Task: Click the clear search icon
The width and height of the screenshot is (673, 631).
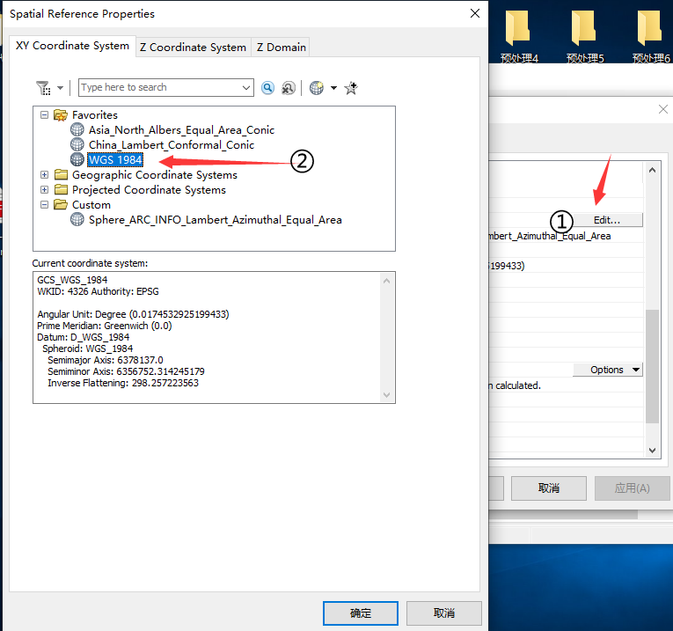Action: pos(288,88)
